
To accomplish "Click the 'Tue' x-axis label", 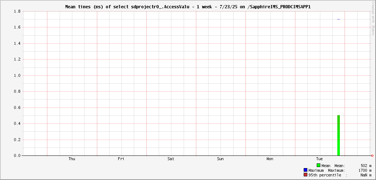I will click(x=319, y=159).
